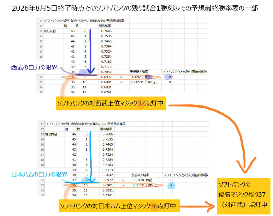273x216 pixels.
Task: Select the blue label 西武の自力の限界
Action: (34, 67)
